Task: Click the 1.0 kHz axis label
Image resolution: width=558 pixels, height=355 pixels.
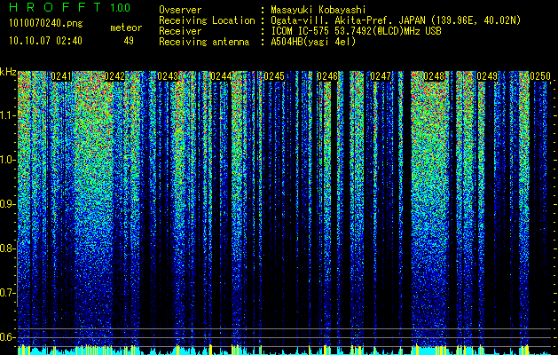Action: [x=6, y=160]
